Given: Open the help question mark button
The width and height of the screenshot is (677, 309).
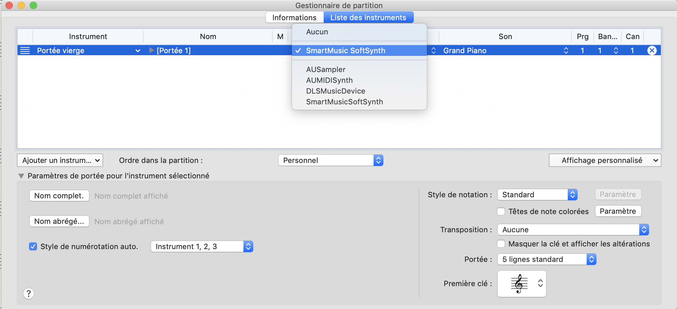Looking at the screenshot, I should pos(29,294).
